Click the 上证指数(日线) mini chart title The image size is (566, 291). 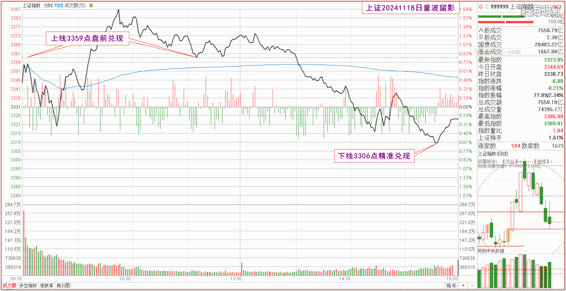coord(493,154)
